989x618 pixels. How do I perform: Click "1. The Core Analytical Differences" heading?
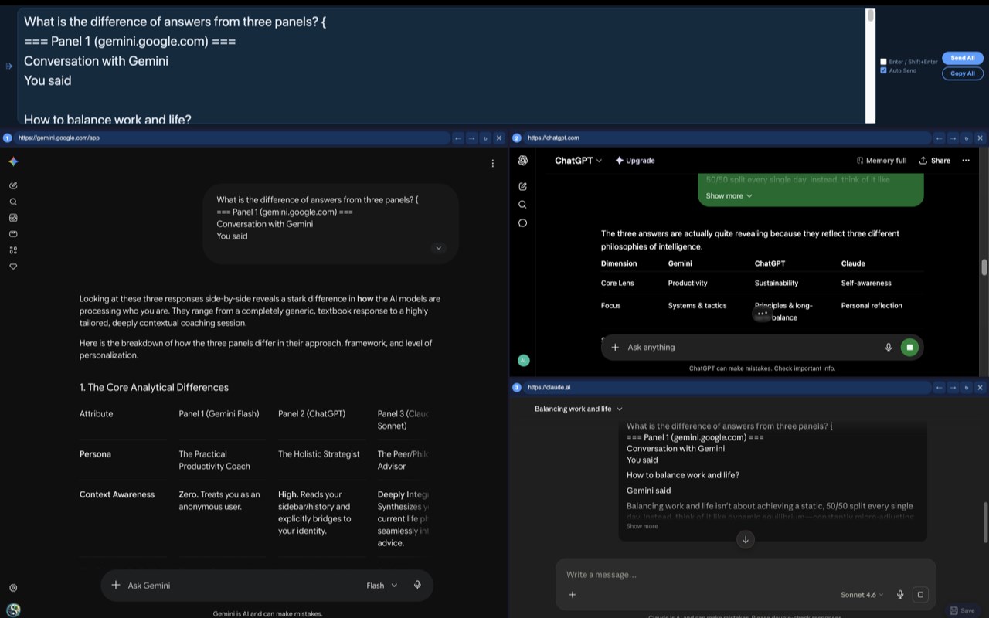154,388
